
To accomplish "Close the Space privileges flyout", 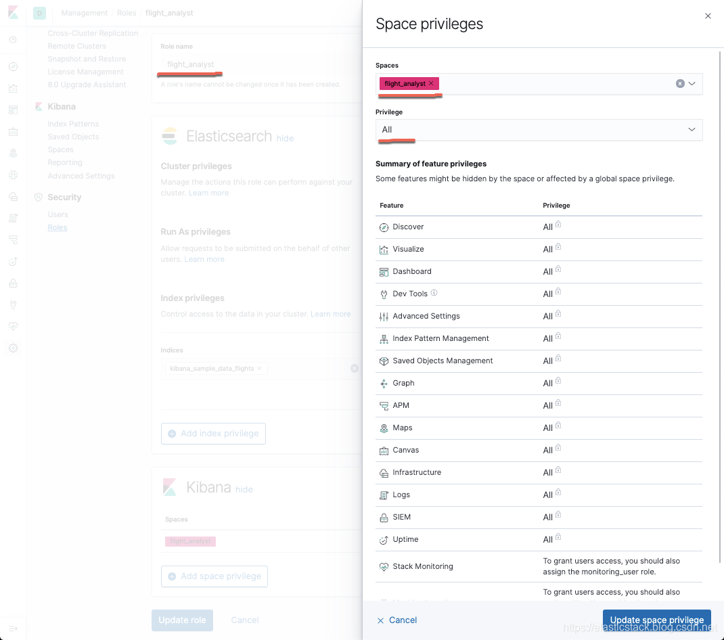I will pyautogui.click(x=708, y=16).
